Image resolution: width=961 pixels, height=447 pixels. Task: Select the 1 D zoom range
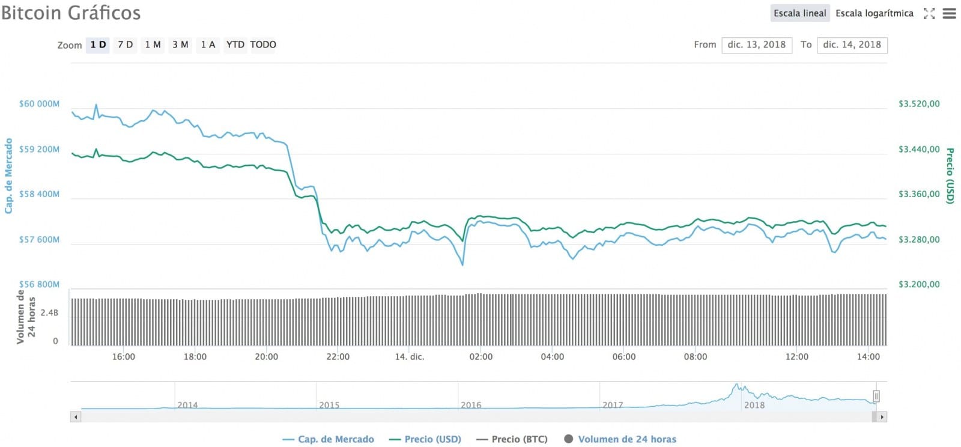pos(98,45)
